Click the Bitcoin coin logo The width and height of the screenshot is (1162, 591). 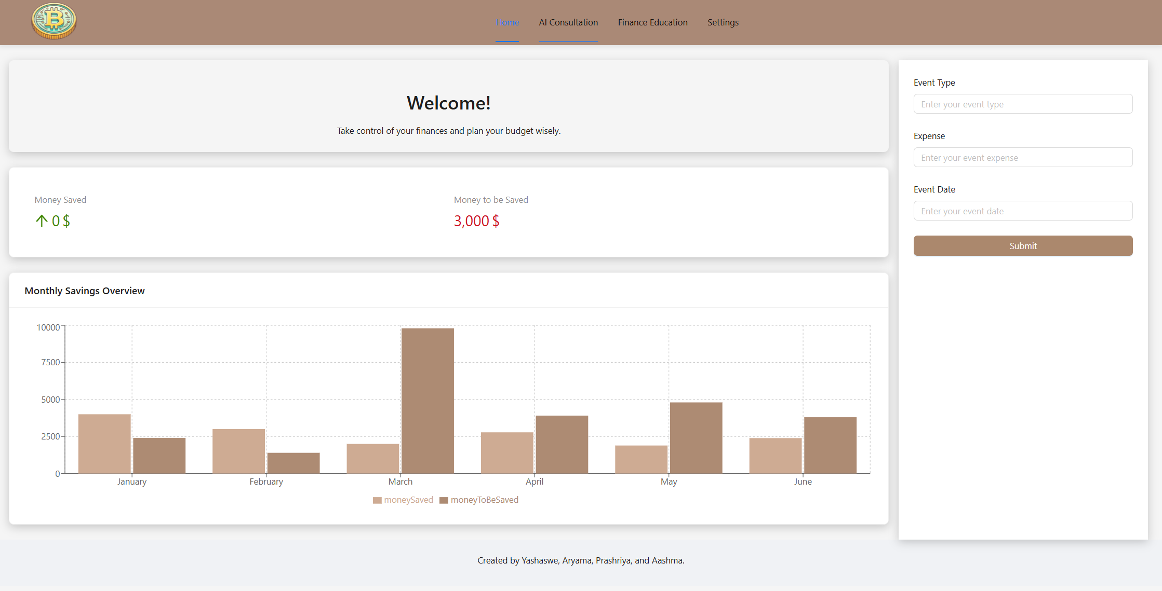[54, 21]
